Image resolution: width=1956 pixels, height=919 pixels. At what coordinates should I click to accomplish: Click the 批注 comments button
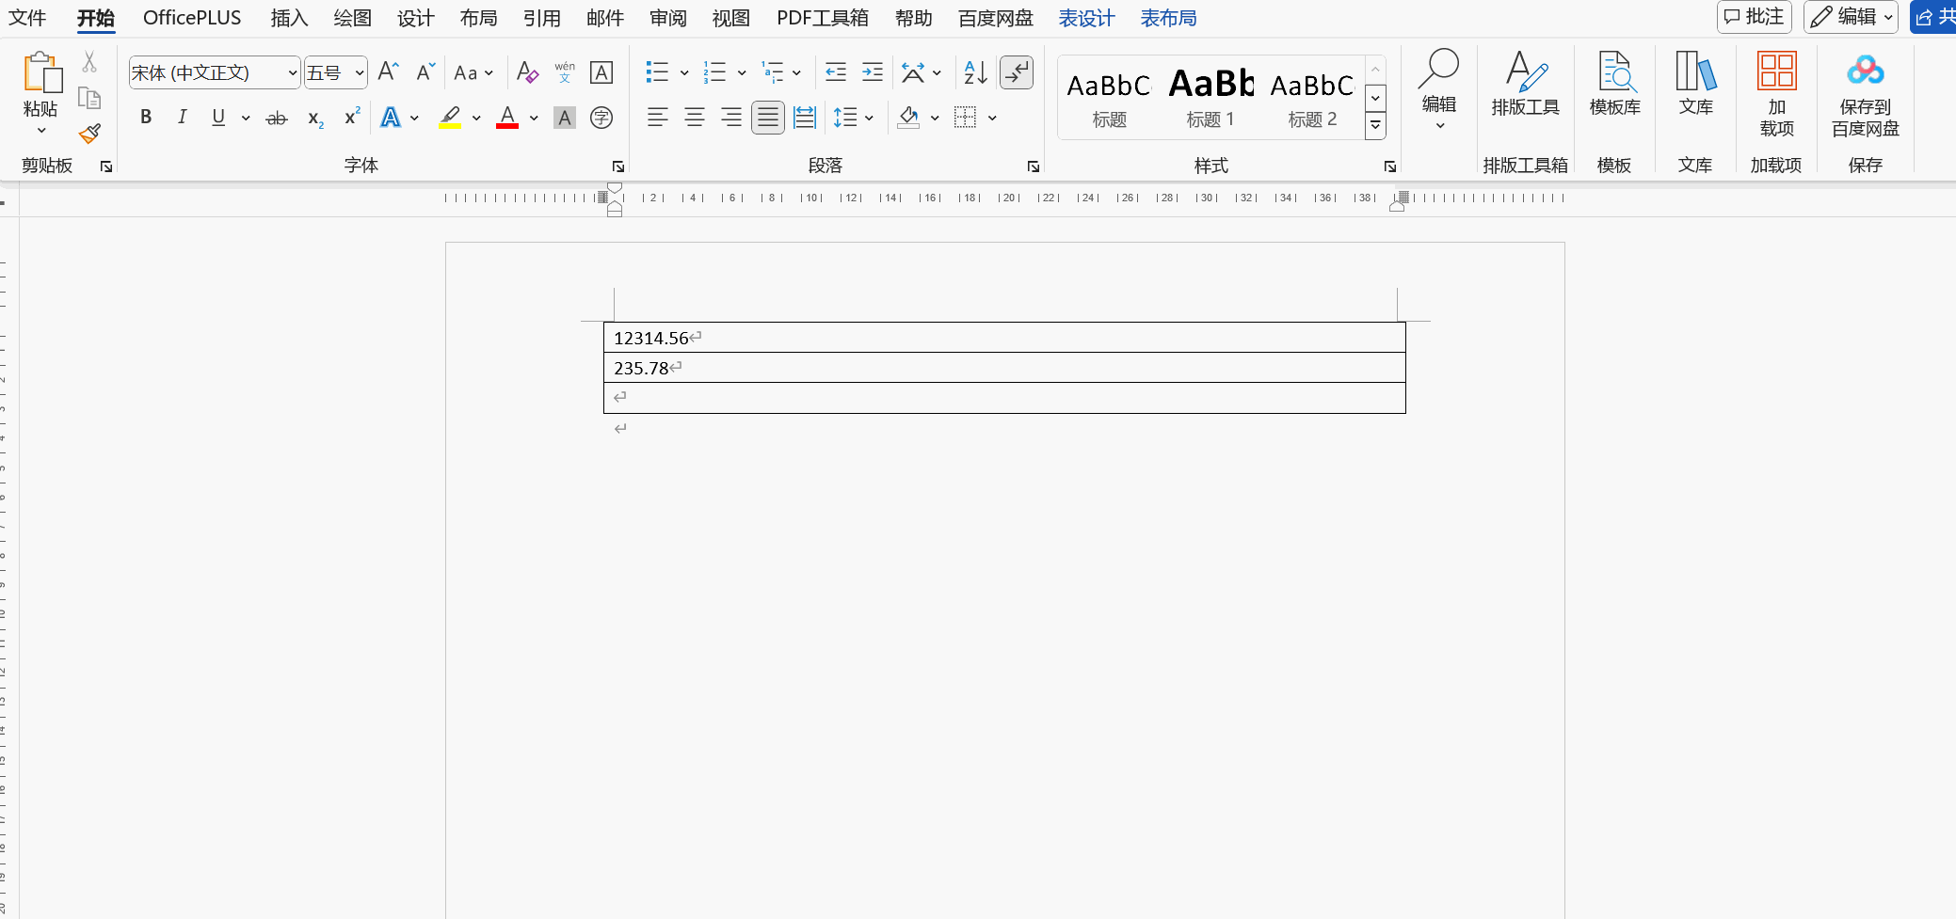coord(1754,17)
